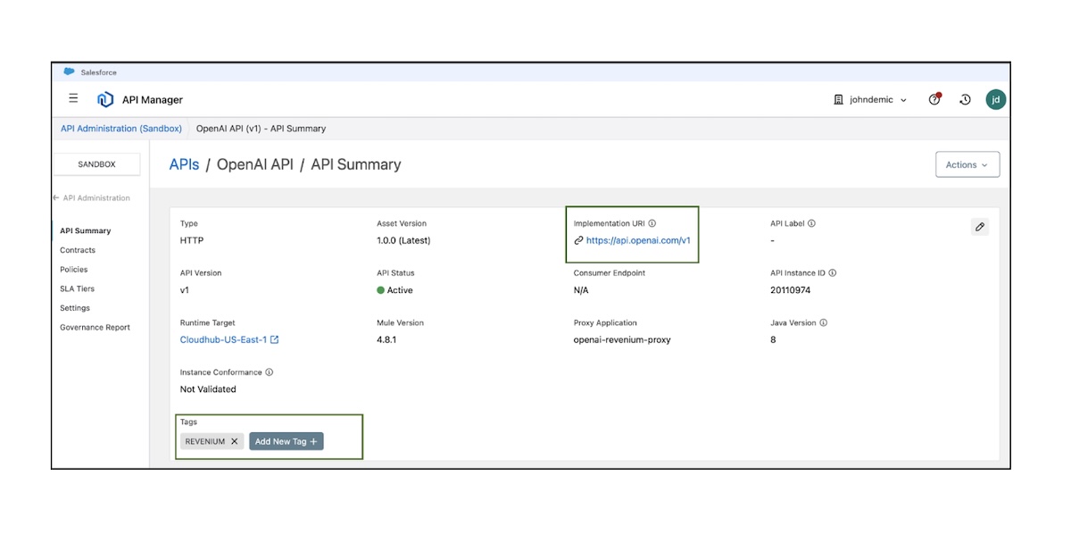Click the openai-revenium-proxy value
The image size is (1071, 535).
tap(622, 339)
